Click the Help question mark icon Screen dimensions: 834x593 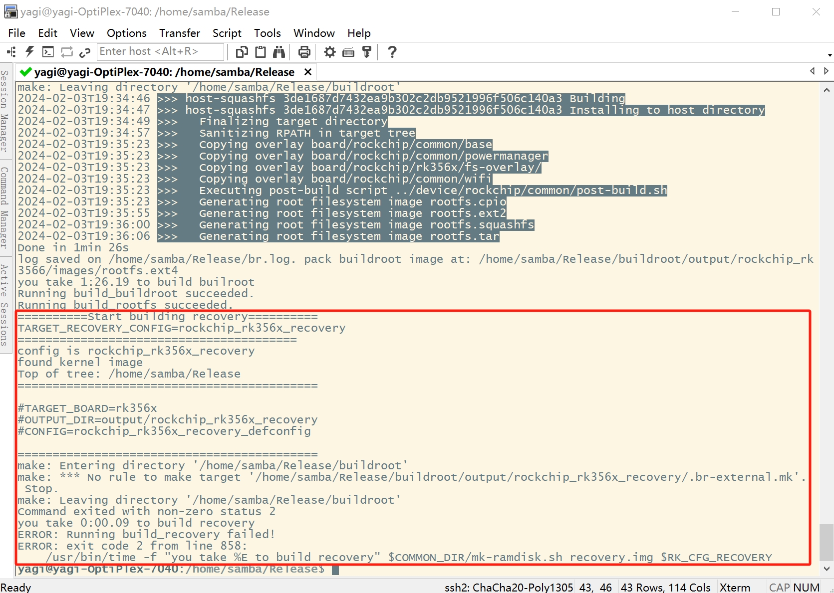coord(392,52)
